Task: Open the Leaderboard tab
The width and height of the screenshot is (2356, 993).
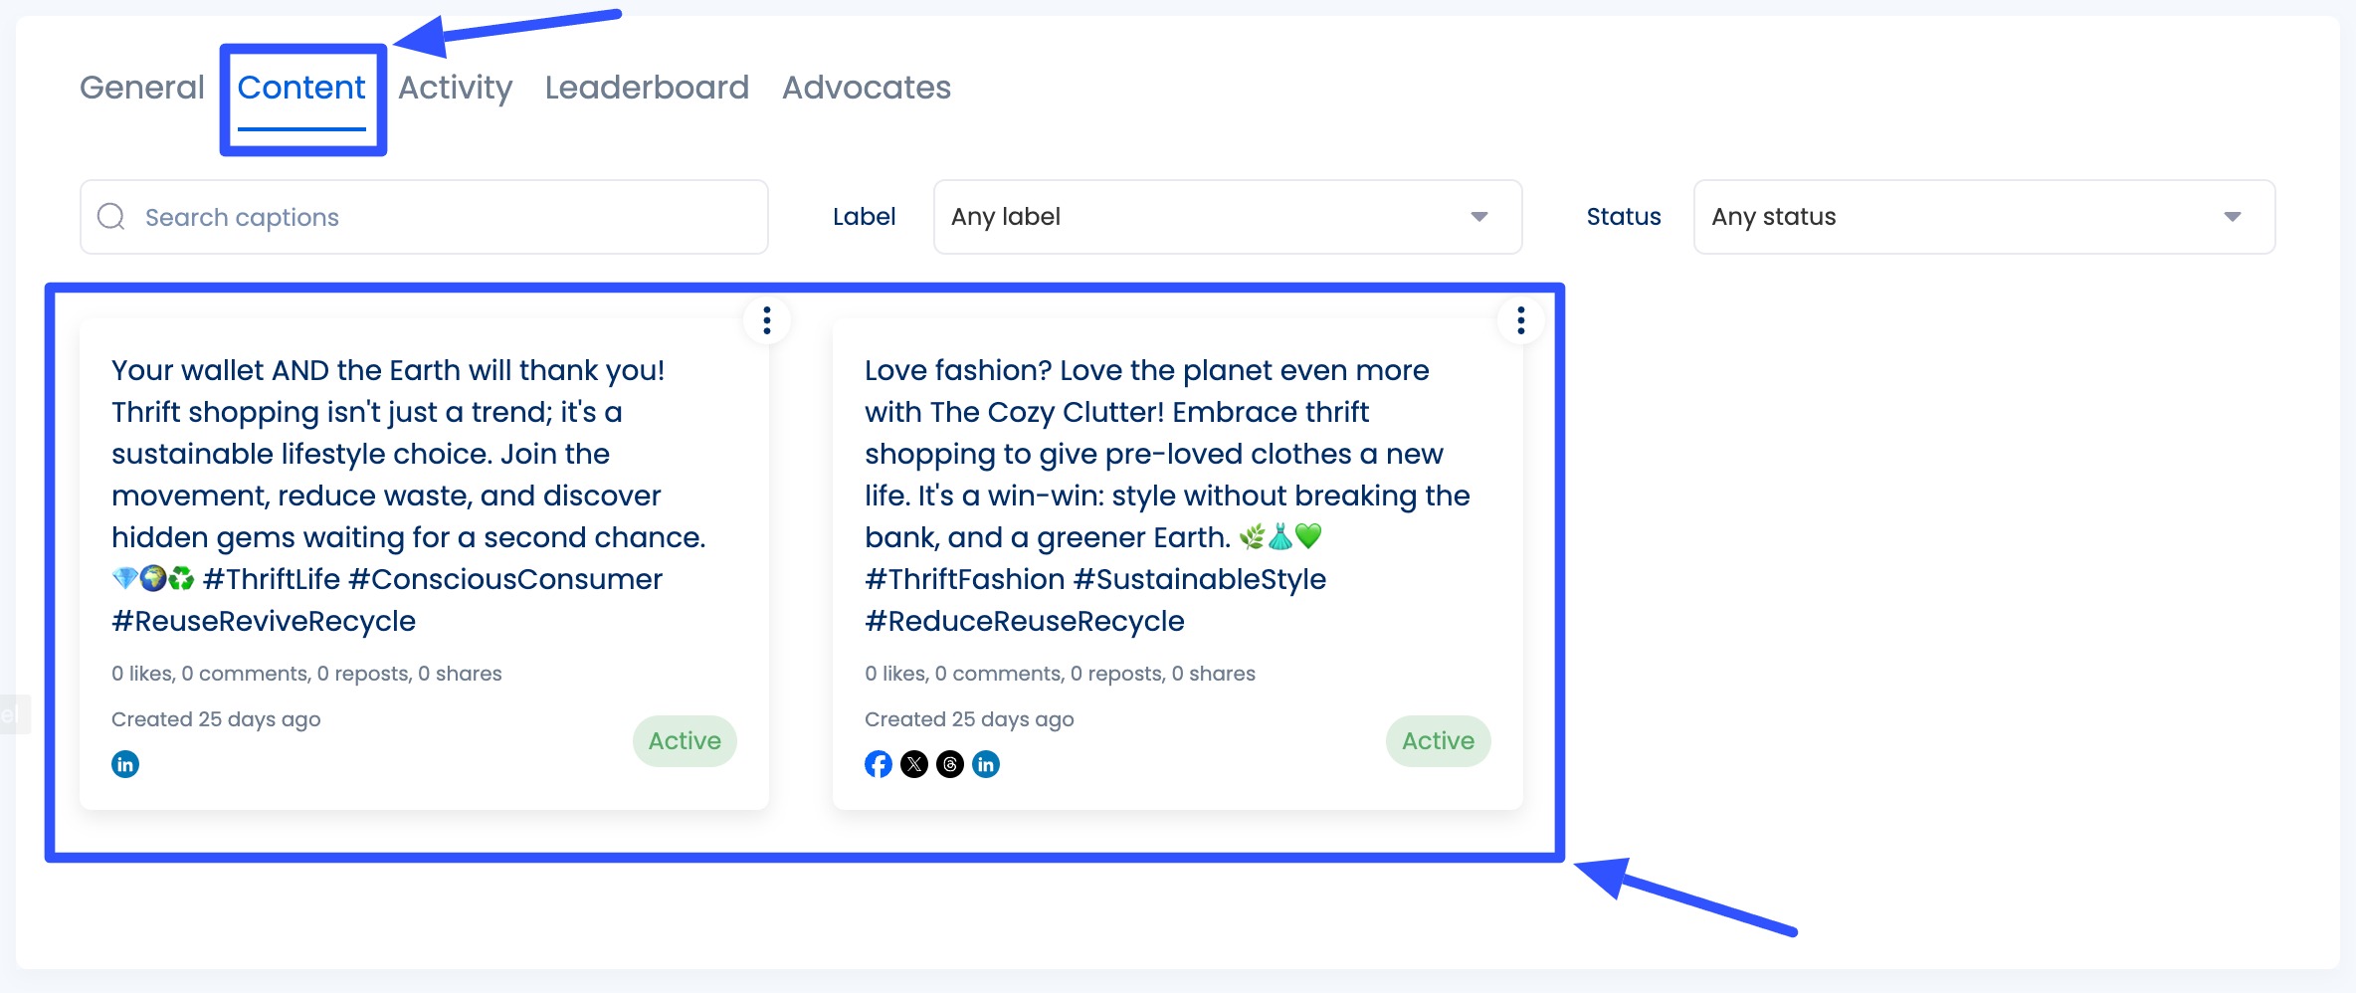Action: 646,88
